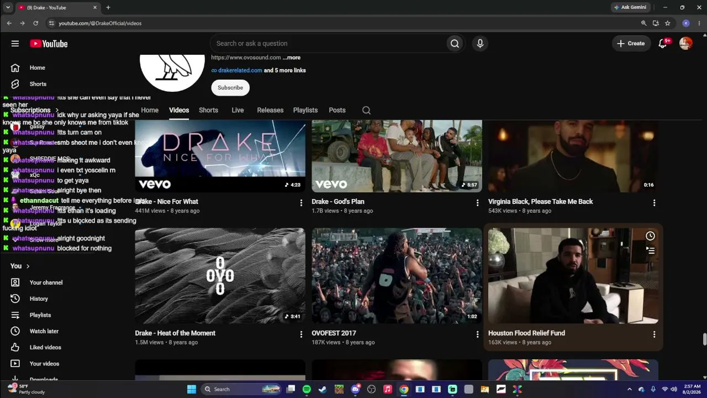
Task: Bookmark this page with the star icon
Action: (667, 23)
